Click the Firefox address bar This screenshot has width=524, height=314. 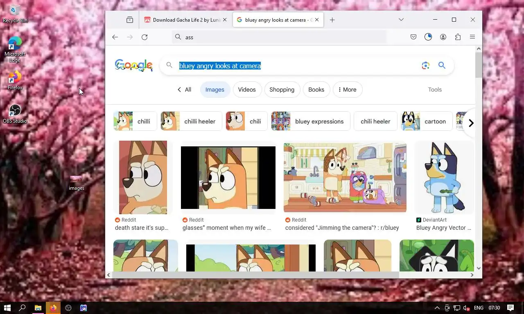point(279,37)
